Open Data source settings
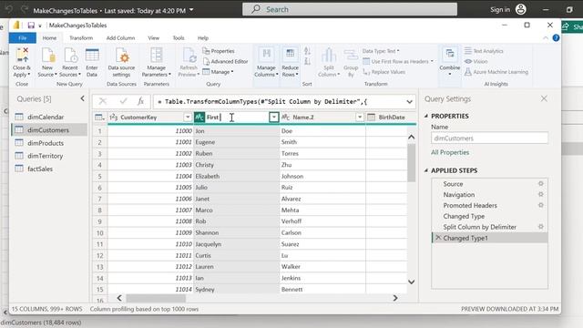 tap(121, 55)
